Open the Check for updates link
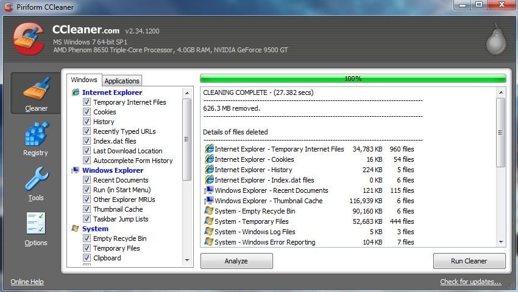518x292 pixels. 470,282
